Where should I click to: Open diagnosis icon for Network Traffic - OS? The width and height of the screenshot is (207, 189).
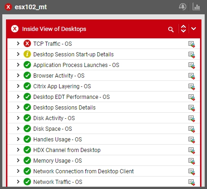coord(192,182)
